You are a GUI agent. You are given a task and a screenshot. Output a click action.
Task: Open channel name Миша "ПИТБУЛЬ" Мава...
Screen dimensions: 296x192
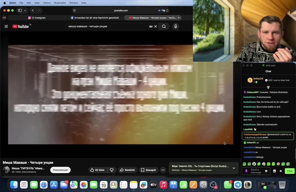(x=28, y=168)
